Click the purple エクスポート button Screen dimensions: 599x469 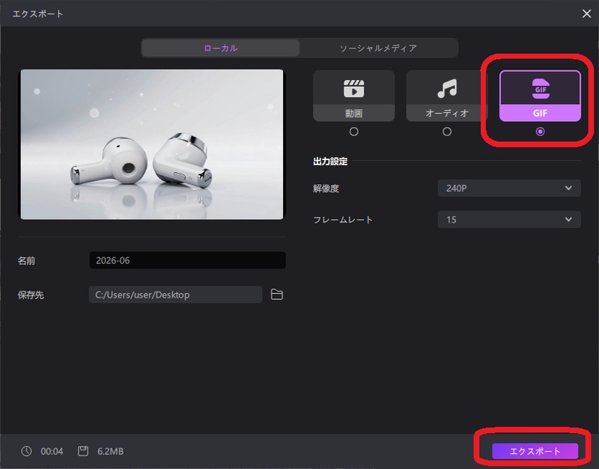535,451
